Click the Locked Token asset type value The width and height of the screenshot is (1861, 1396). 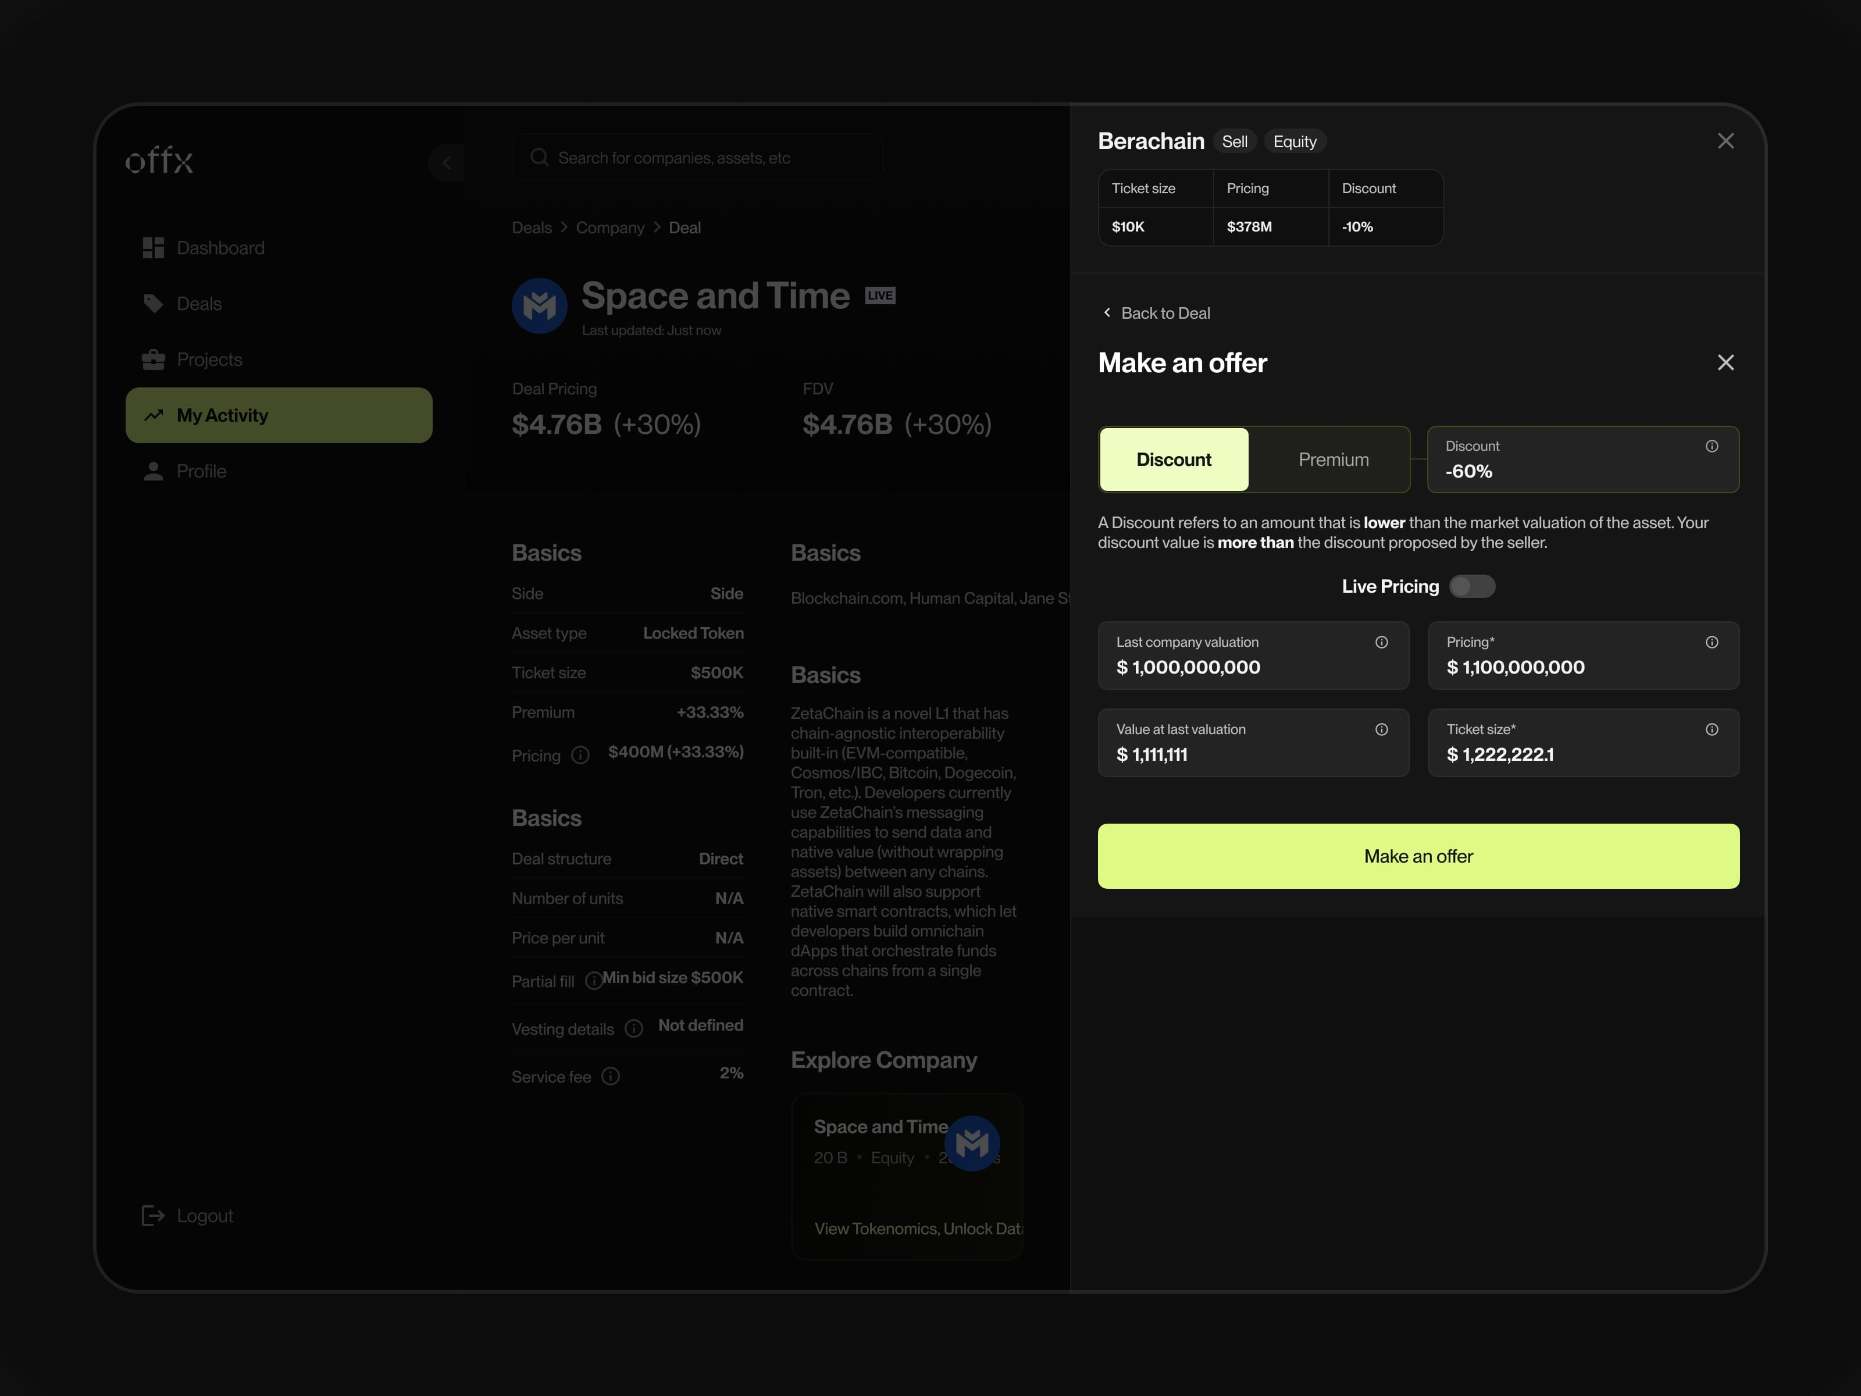coord(693,633)
